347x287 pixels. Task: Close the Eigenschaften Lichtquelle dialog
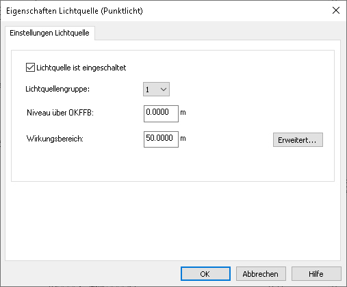coord(336,10)
